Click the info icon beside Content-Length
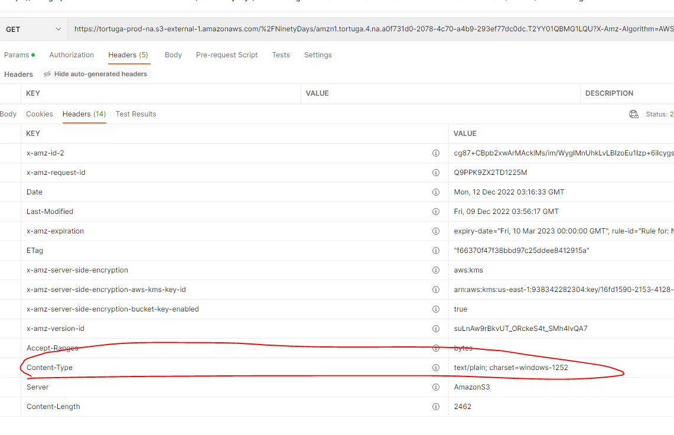The height and width of the screenshot is (435, 674). (436, 406)
